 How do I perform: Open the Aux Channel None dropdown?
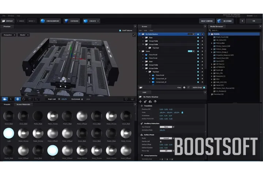click(167, 127)
